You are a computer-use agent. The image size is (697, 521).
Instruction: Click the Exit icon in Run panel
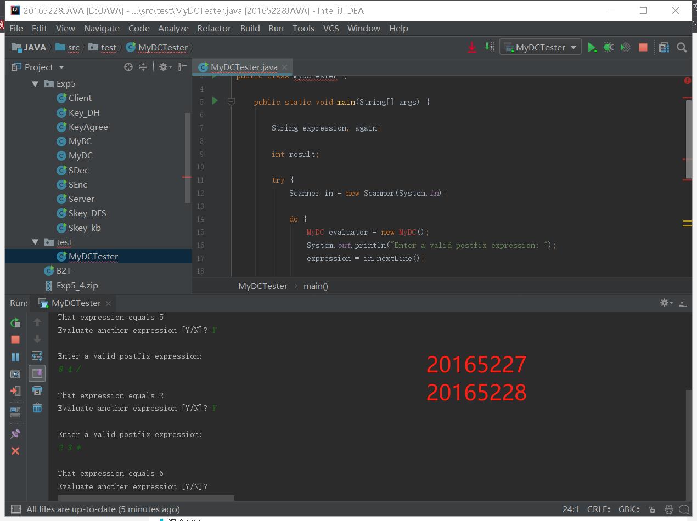point(15,391)
